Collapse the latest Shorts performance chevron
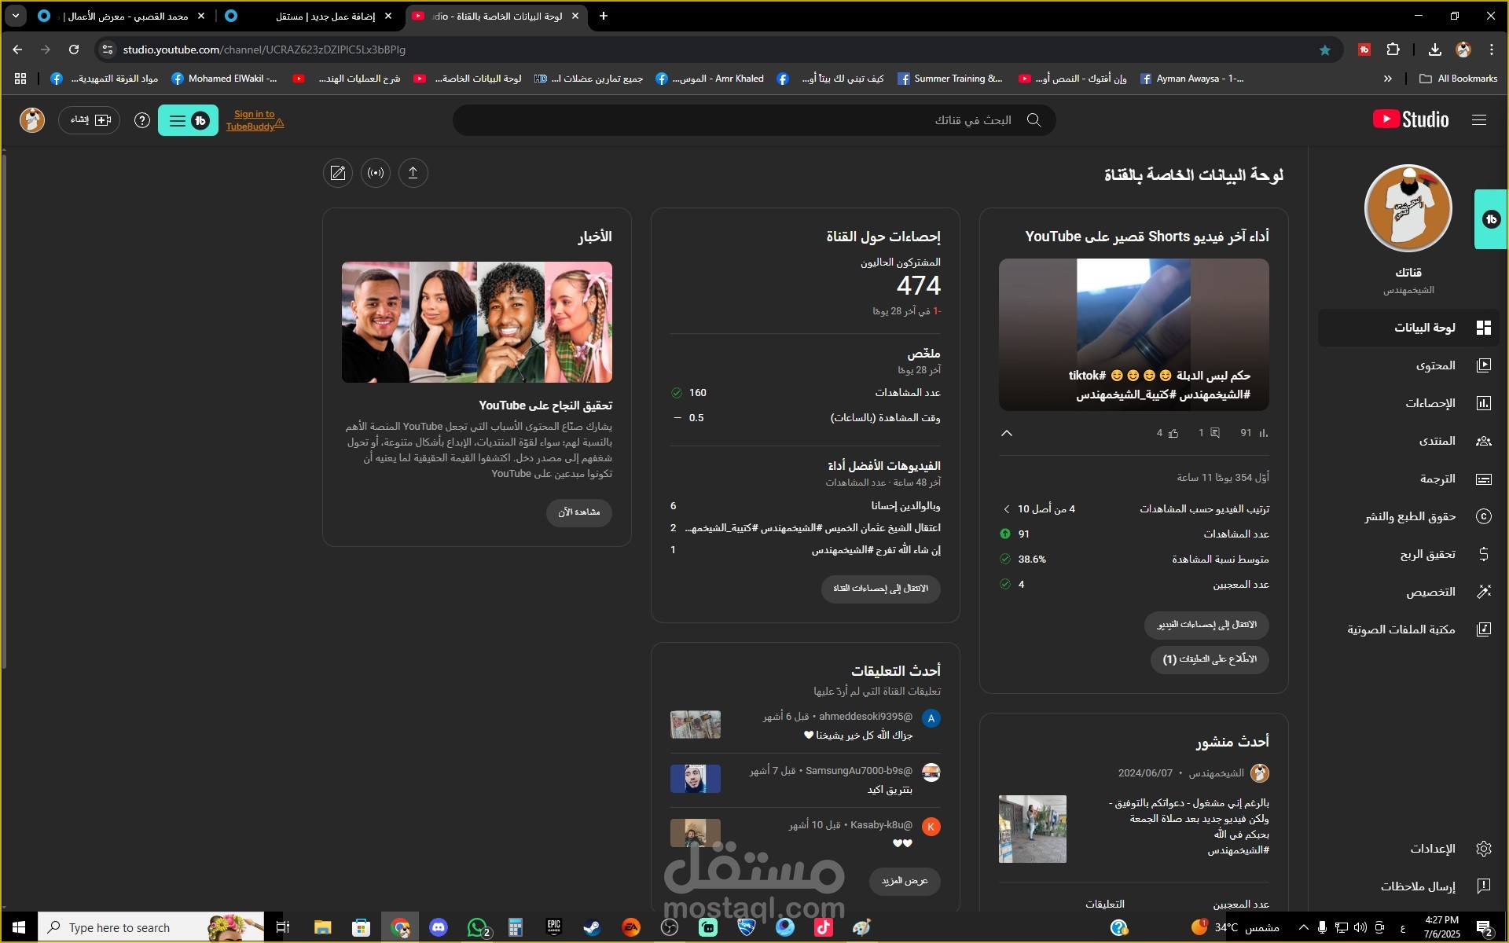Viewport: 1509px width, 943px height. [1007, 433]
